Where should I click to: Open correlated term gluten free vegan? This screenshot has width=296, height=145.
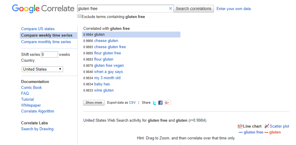pos(109,66)
